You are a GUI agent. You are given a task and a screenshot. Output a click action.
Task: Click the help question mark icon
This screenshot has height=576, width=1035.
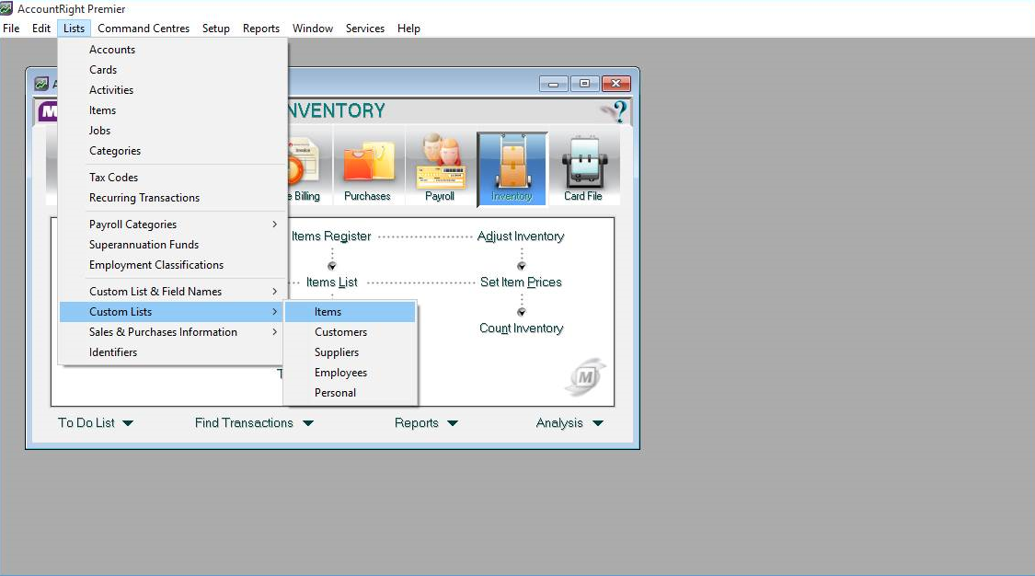618,111
